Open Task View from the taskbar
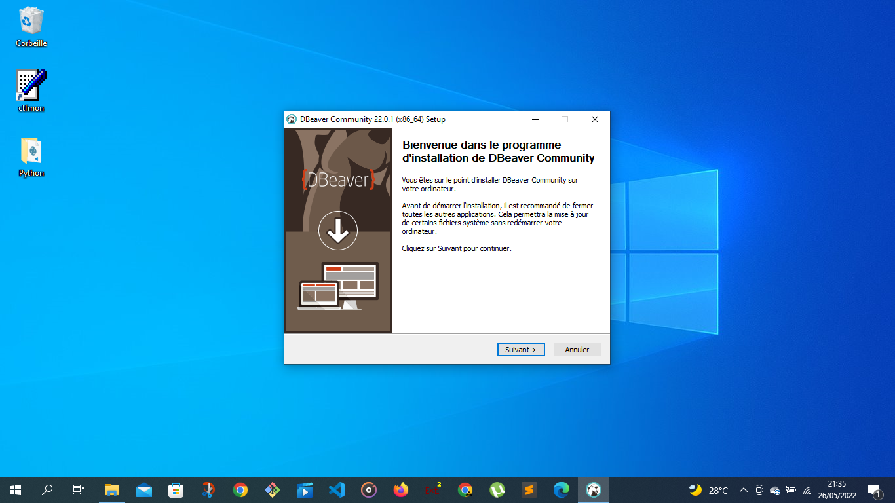 (x=79, y=490)
